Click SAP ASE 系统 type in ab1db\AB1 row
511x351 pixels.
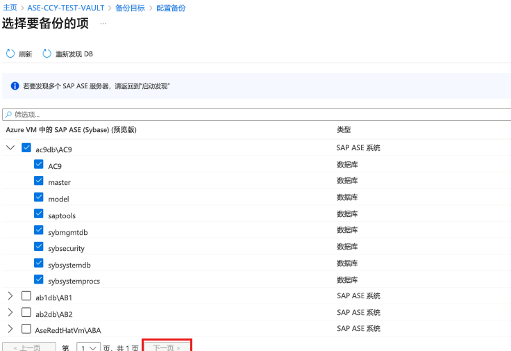click(358, 296)
